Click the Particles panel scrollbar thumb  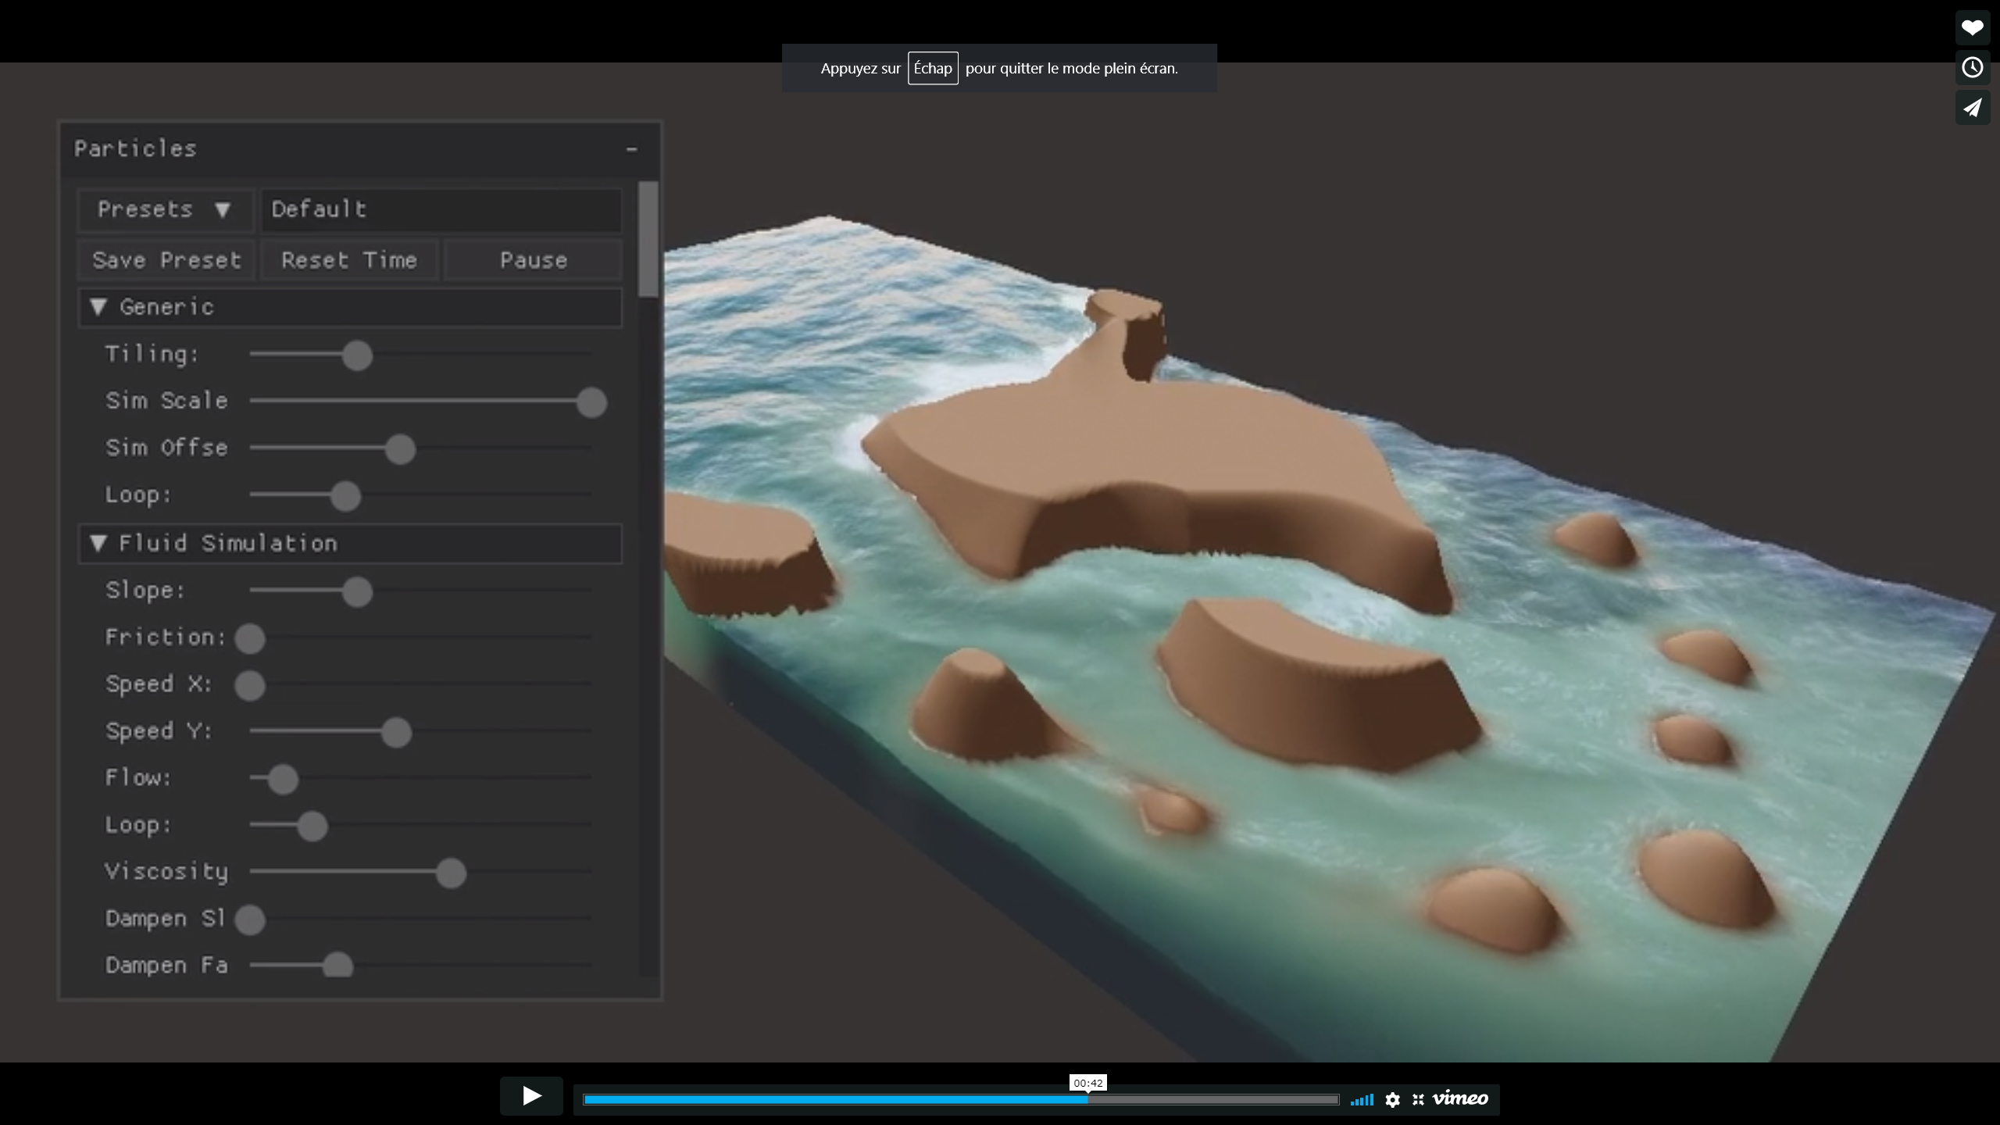coord(648,239)
